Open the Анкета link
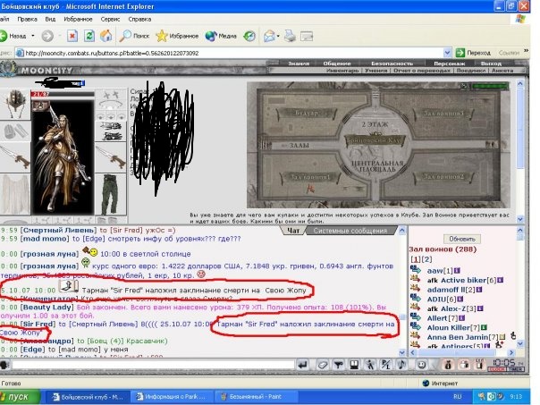 coord(502,71)
